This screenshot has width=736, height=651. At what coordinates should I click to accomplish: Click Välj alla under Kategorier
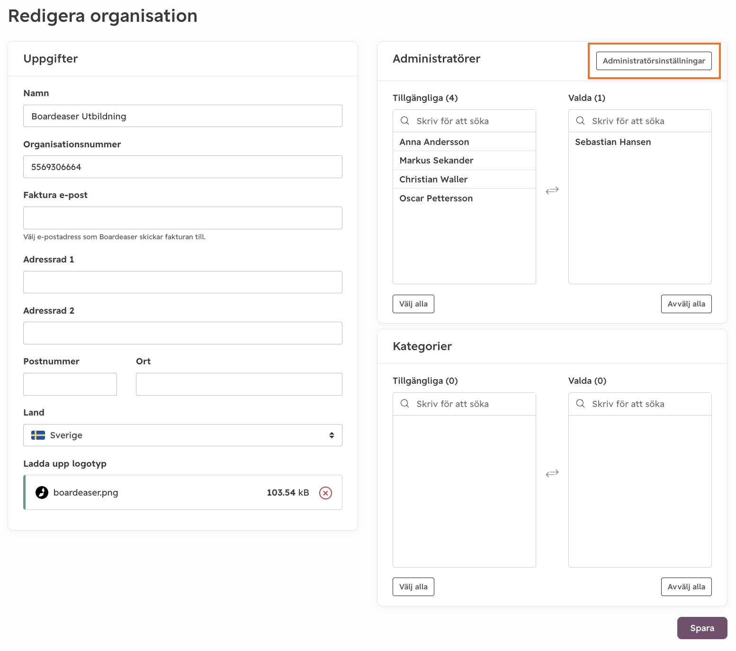click(x=413, y=587)
